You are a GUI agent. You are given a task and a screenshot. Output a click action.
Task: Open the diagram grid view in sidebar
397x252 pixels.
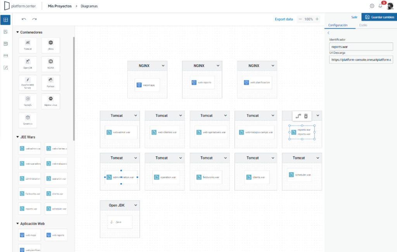(x=5, y=20)
